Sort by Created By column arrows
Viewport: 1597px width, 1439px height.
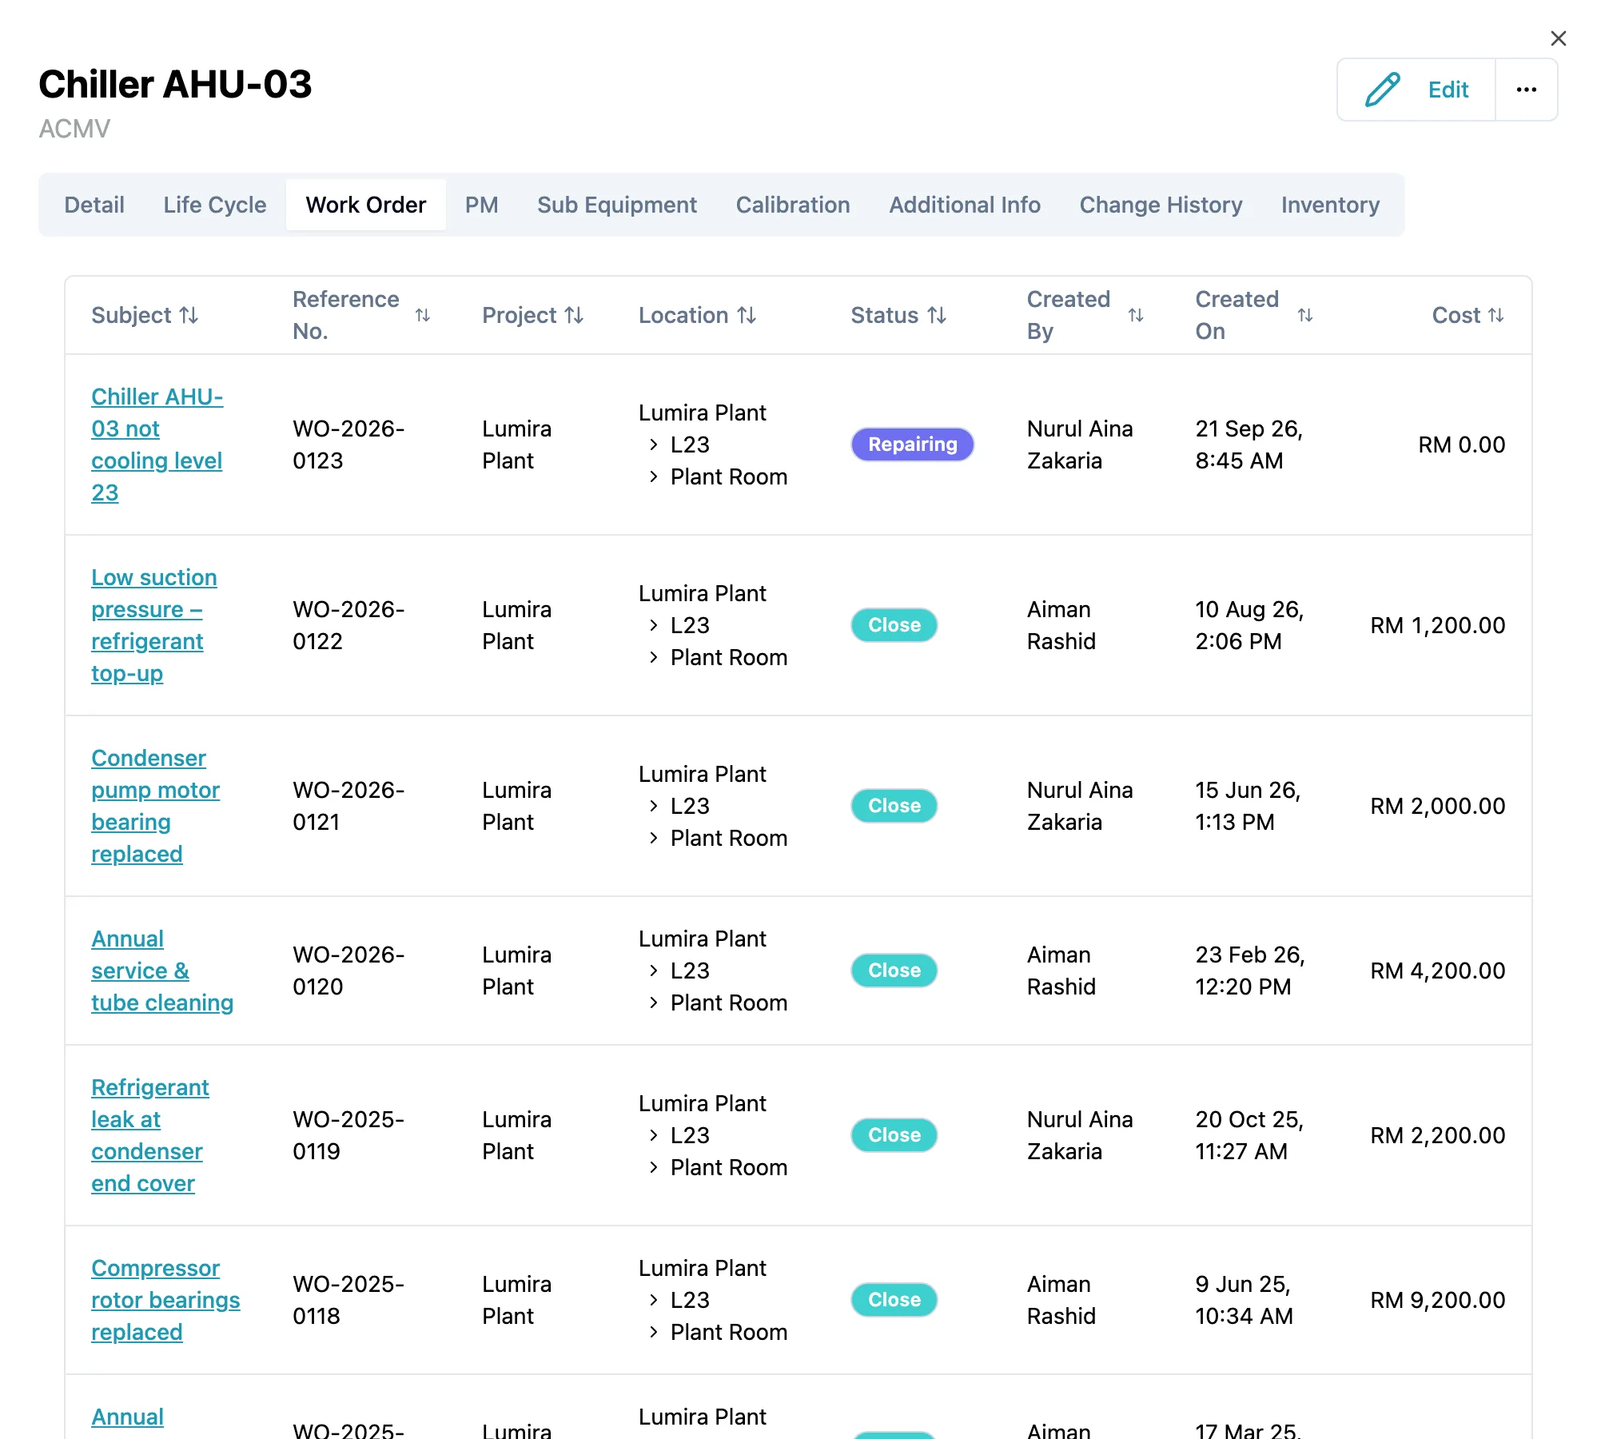tap(1136, 315)
